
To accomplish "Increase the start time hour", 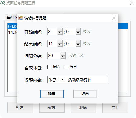I will point(60,30).
